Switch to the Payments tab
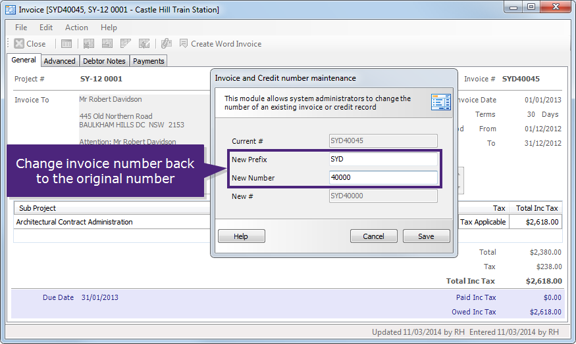The image size is (576, 344). (x=148, y=61)
